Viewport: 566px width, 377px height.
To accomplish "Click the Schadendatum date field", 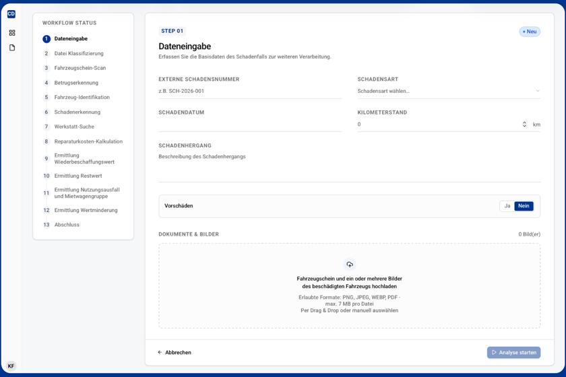I will tap(250, 125).
